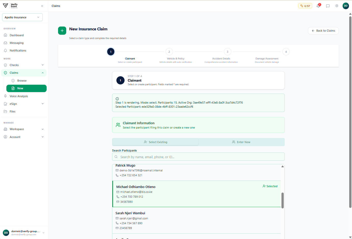
Task: Click the participant list scroll up arrow
Action: click(282, 166)
